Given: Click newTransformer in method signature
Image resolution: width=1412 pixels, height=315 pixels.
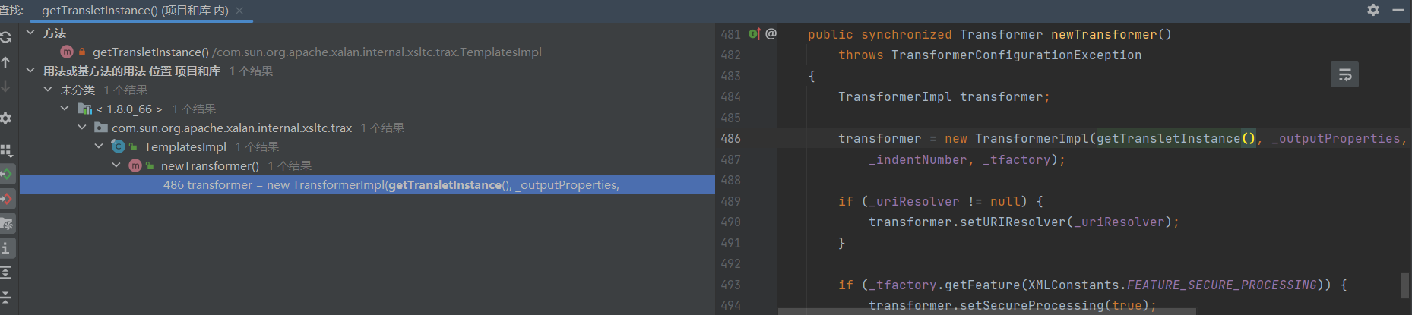Looking at the screenshot, I should [1103, 34].
